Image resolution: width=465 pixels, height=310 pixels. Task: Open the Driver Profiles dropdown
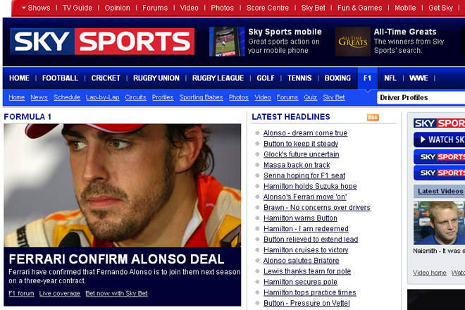click(421, 97)
